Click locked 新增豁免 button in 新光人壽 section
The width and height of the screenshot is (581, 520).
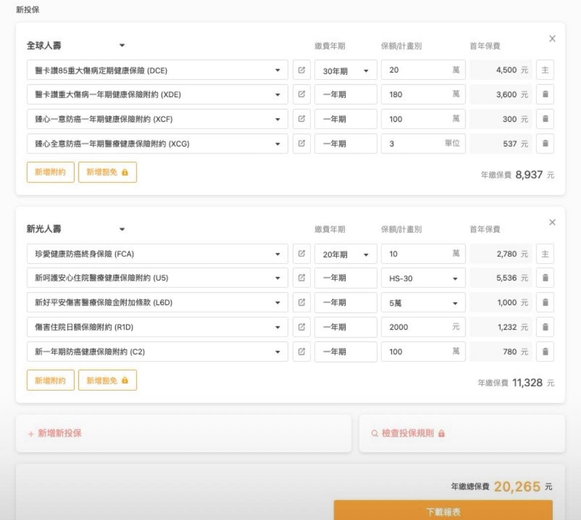107,381
